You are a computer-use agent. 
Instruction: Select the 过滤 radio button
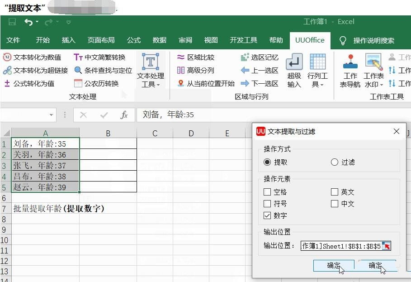(x=335, y=162)
